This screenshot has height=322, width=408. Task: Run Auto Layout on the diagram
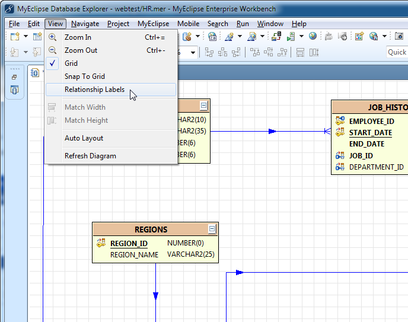pos(84,138)
